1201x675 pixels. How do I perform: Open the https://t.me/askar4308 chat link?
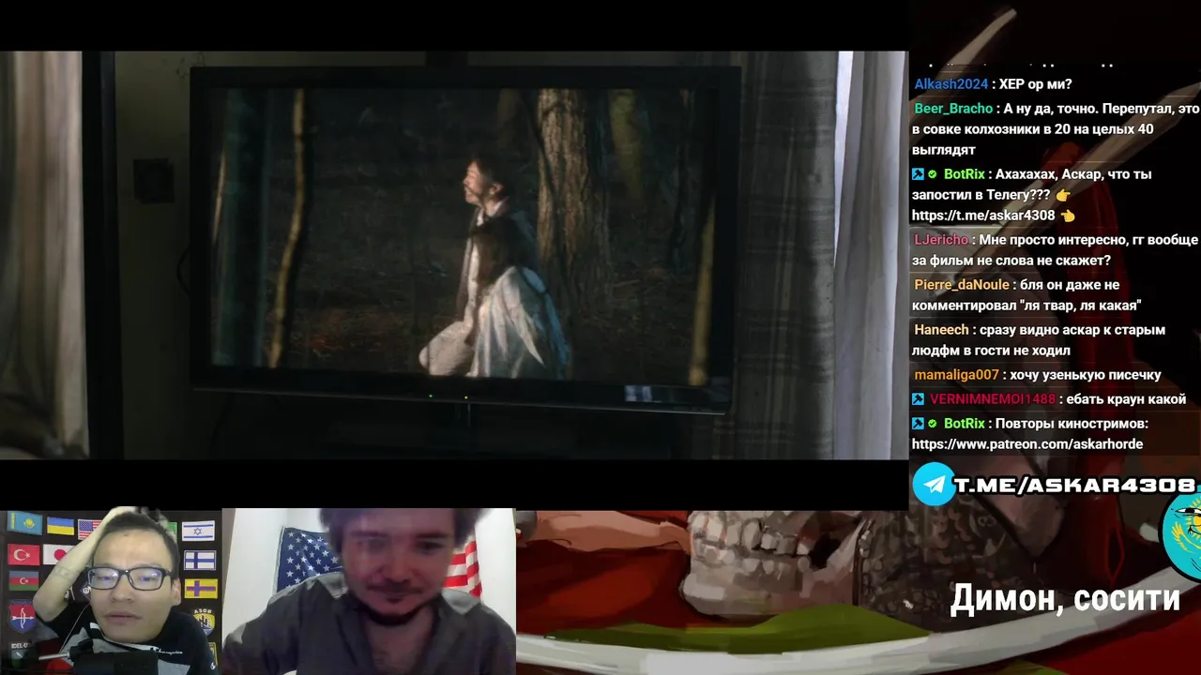coord(983,216)
